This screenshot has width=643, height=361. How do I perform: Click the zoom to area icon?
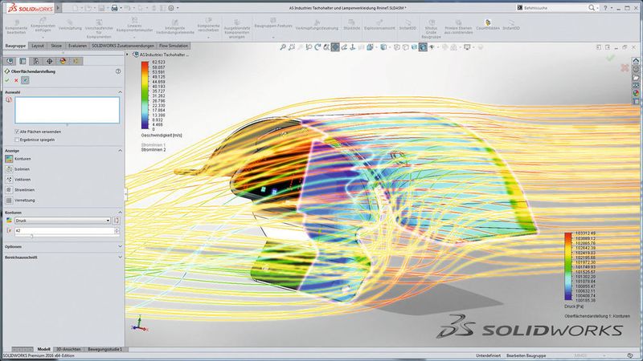pyautogui.click(x=292, y=47)
